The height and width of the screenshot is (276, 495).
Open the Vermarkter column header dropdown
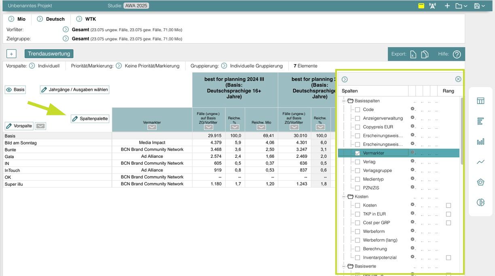pyautogui.click(x=152, y=127)
